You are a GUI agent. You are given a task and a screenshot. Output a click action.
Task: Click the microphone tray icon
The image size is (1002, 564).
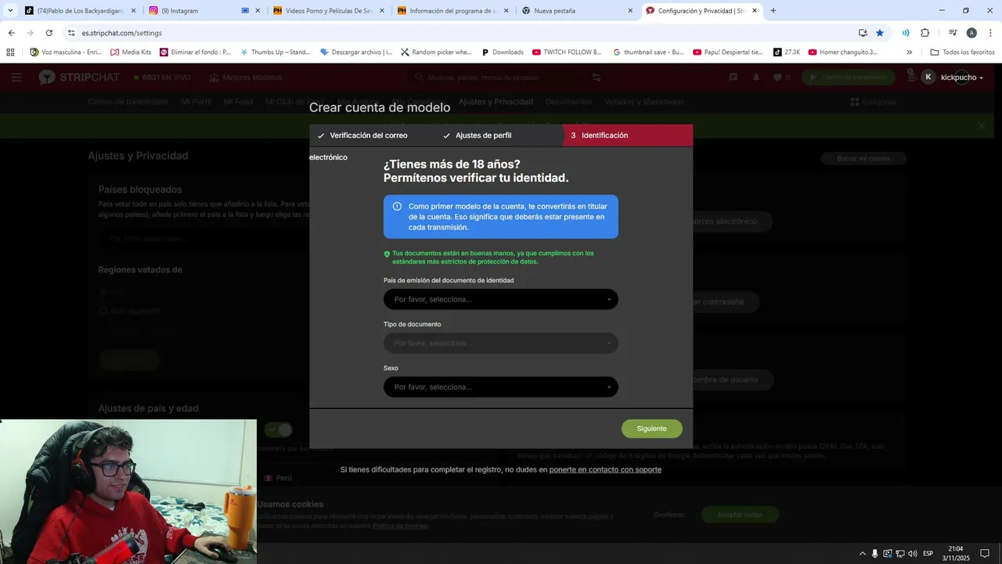click(875, 554)
